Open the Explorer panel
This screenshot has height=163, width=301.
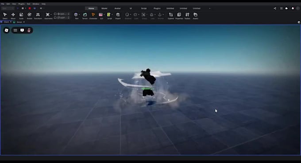(x=171, y=16)
